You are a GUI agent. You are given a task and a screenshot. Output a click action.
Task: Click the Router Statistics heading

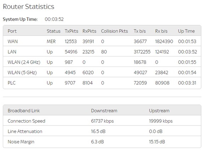click(28, 6)
